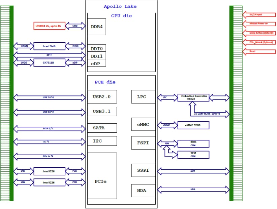Click the LPDDR4 2G, up to 4G block
The width and height of the screenshot is (277, 209).
click(x=48, y=26)
